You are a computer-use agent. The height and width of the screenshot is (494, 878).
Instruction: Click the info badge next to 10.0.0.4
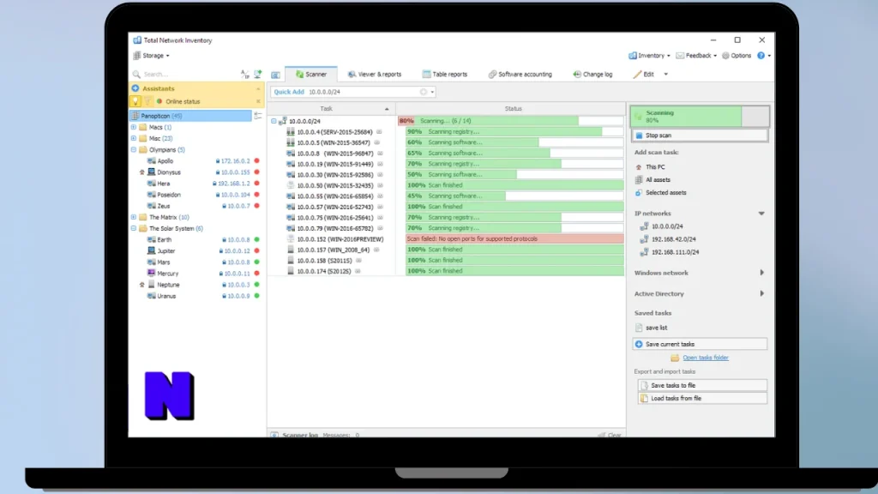[379, 132]
